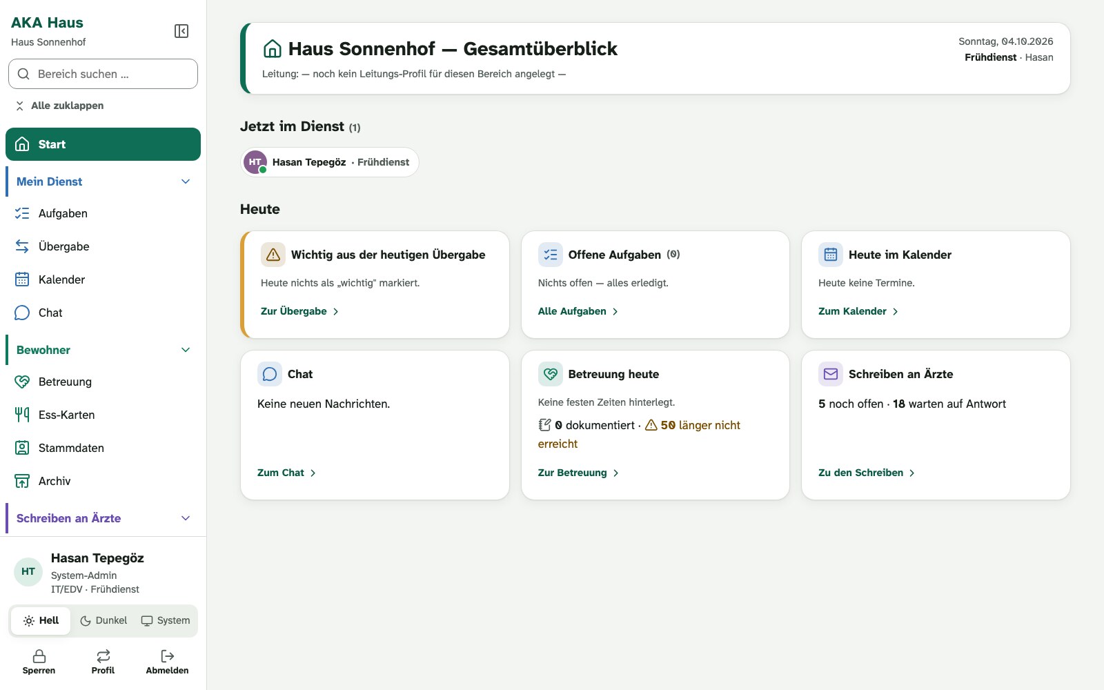Switch profile with the Profil icon
Screen dimensions: 1104x690
[x=103, y=656]
